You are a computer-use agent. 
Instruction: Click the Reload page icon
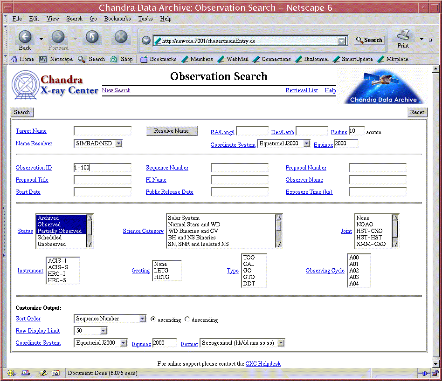(x=92, y=37)
